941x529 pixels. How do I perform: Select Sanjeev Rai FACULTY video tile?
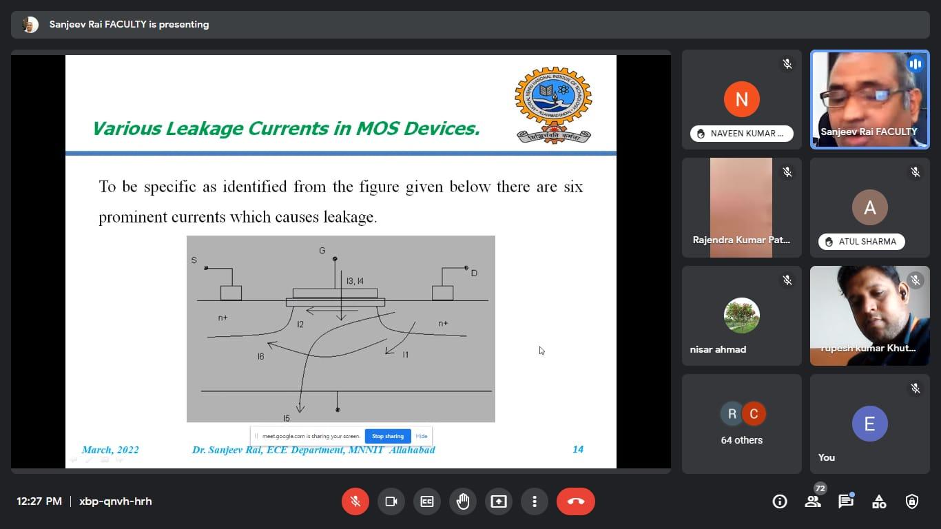869,99
